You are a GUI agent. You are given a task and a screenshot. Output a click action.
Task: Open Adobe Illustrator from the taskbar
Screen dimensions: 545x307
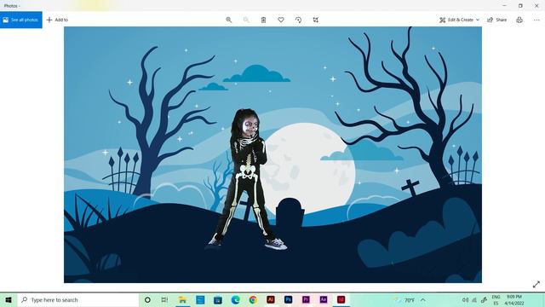(271, 299)
